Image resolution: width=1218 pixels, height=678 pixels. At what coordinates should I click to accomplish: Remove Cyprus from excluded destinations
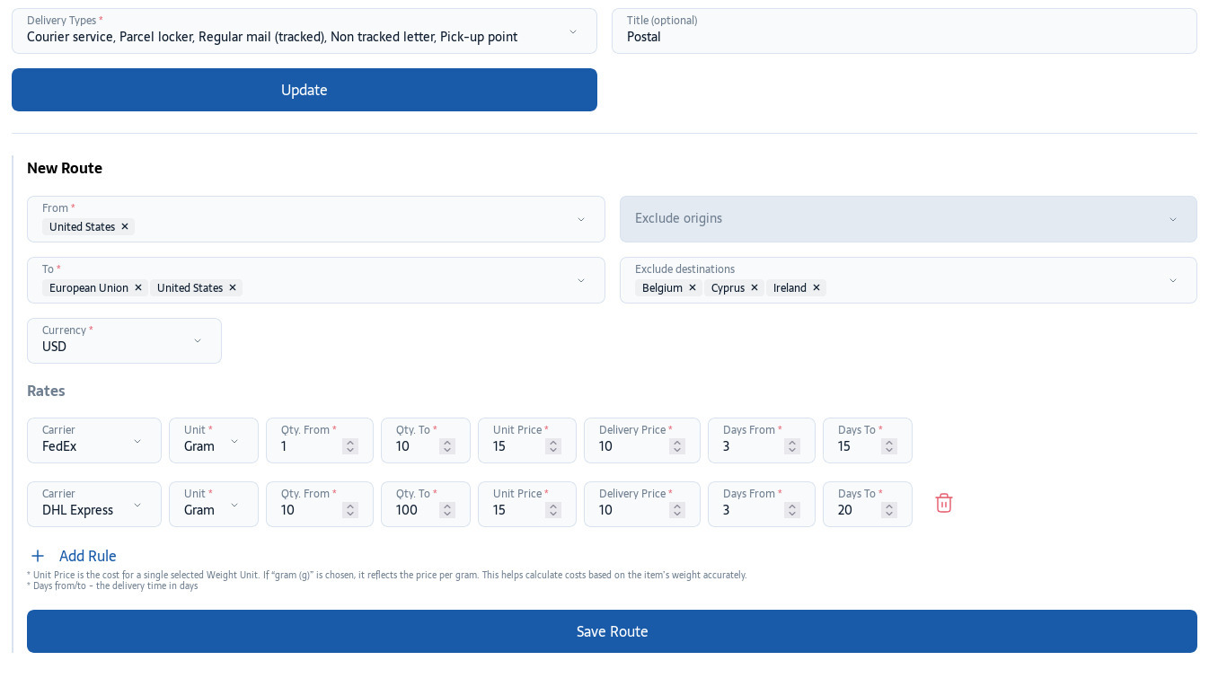pos(755,288)
